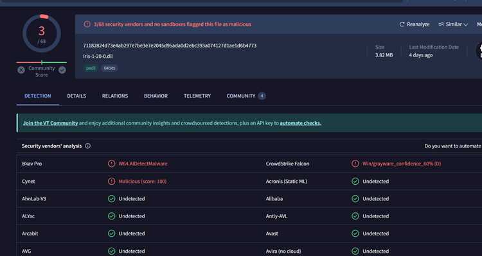Open the Similar dropdown
The width and height of the screenshot is (482, 256).
(453, 24)
